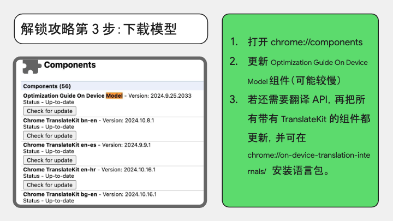Click the puzzle piece Components icon
393x221 pixels.
pyautogui.click(x=32, y=67)
